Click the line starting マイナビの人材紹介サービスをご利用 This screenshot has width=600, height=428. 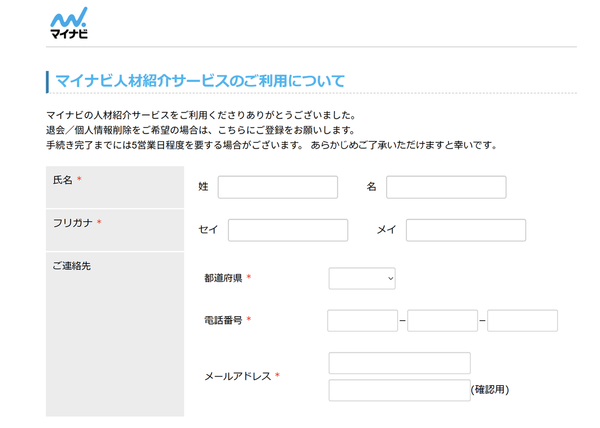202,115
